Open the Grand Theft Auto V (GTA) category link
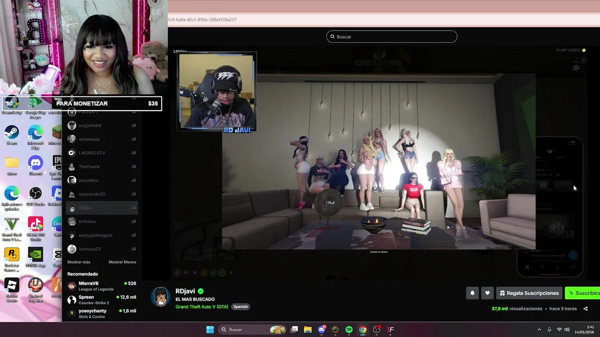Screen dimensions: 600x337 tap(202, 307)
